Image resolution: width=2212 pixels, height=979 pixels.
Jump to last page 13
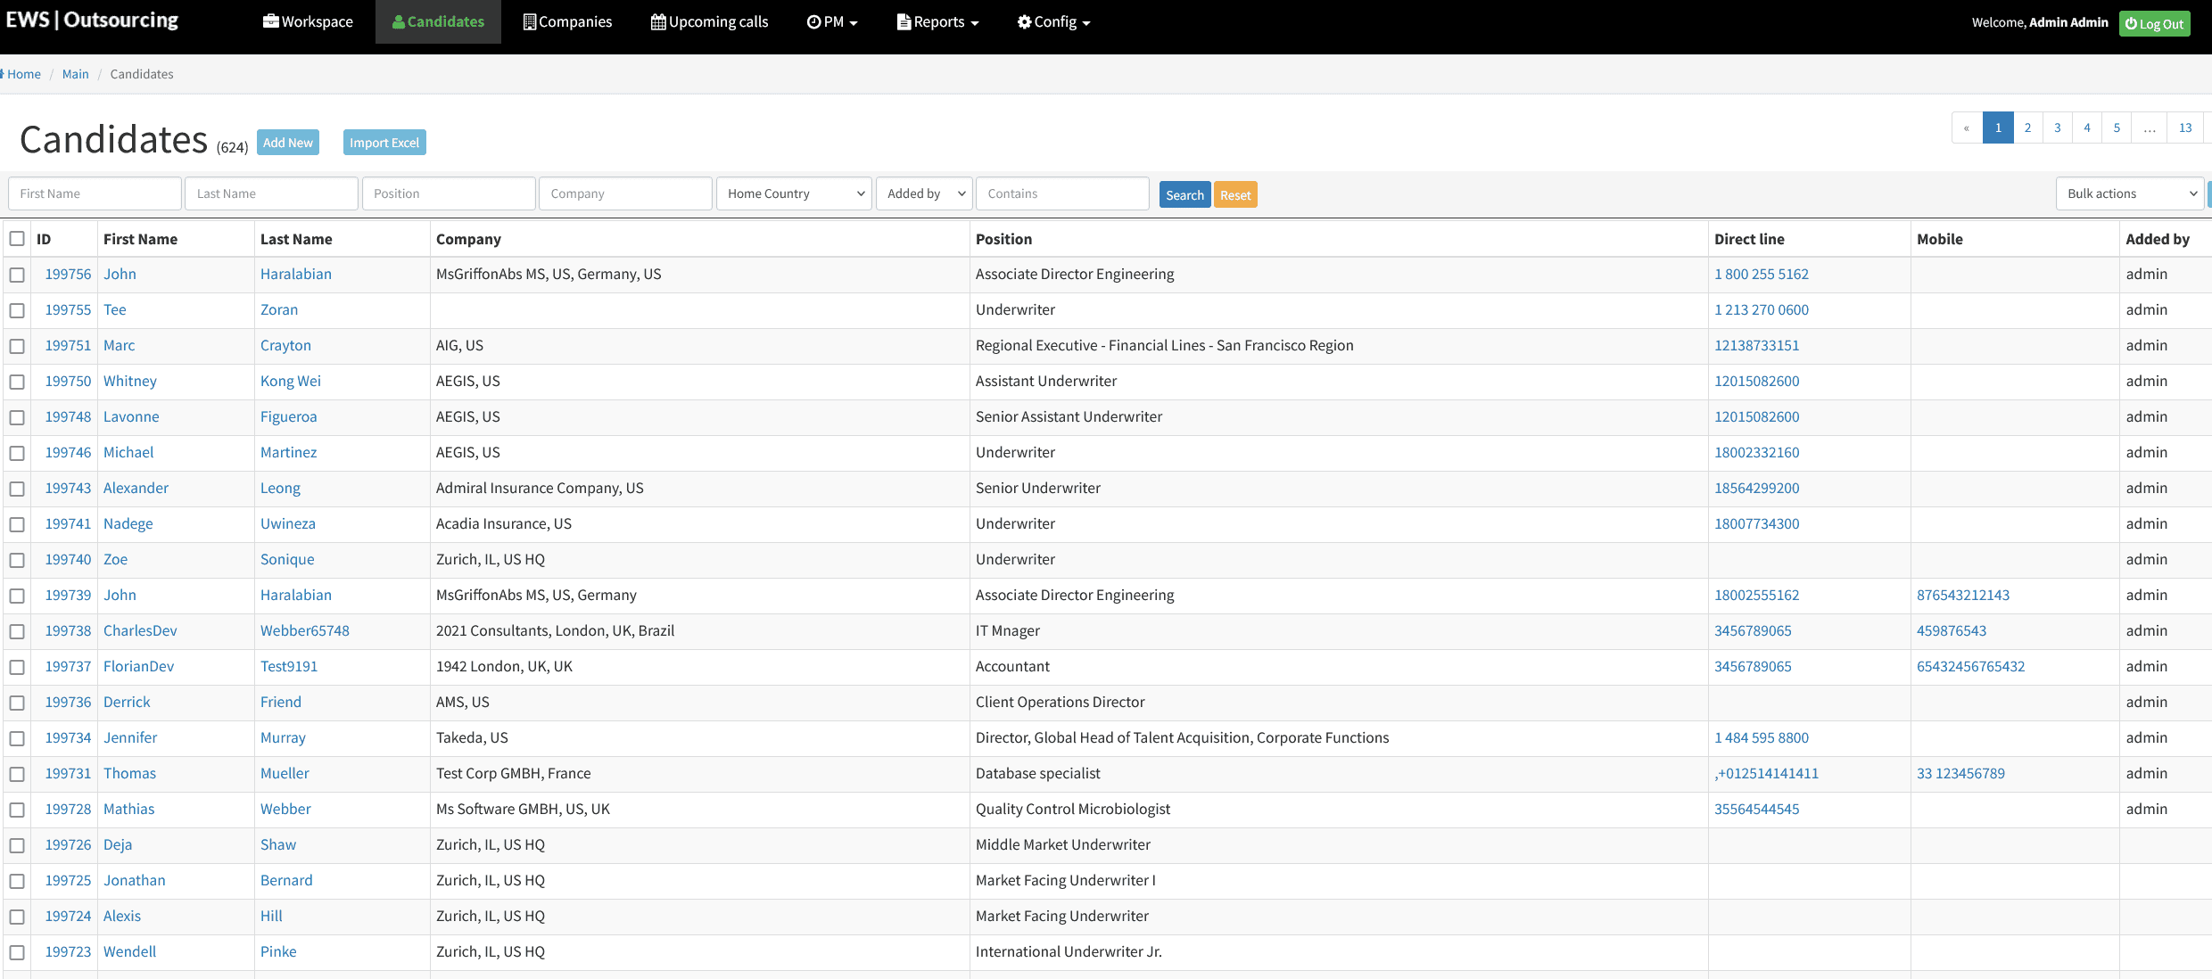click(x=2185, y=128)
